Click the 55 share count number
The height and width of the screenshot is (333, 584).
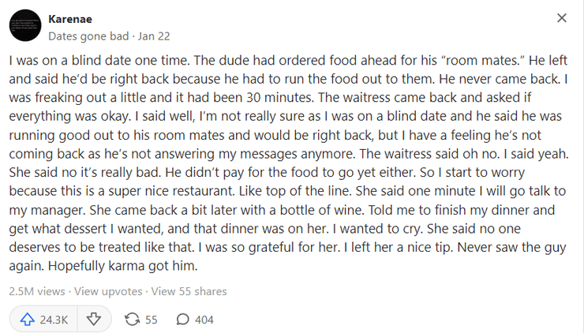point(152,320)
